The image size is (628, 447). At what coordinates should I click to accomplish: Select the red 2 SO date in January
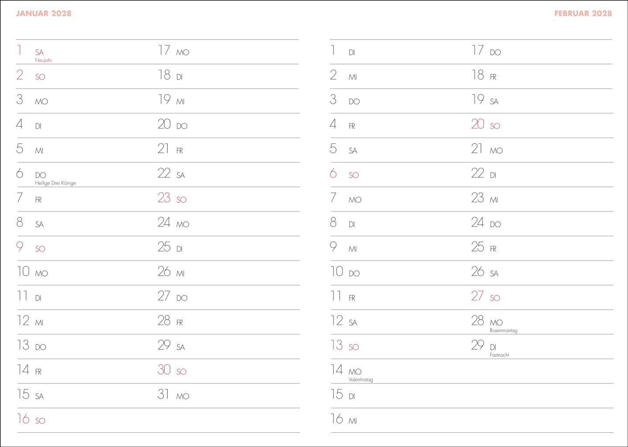(30, 75)
